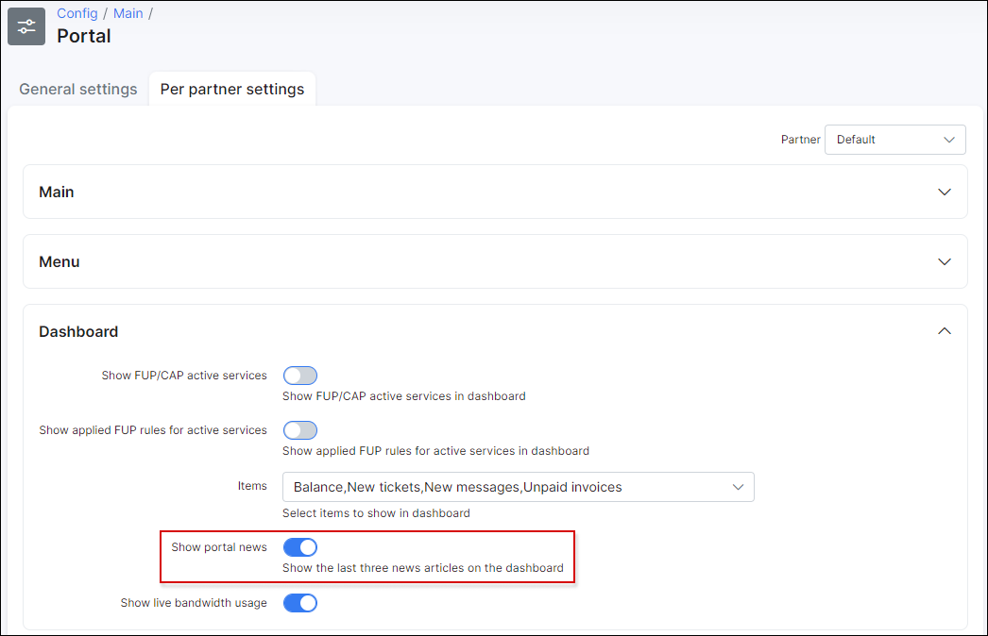Go to Config breadcrumb link

(x=77, y=13)
